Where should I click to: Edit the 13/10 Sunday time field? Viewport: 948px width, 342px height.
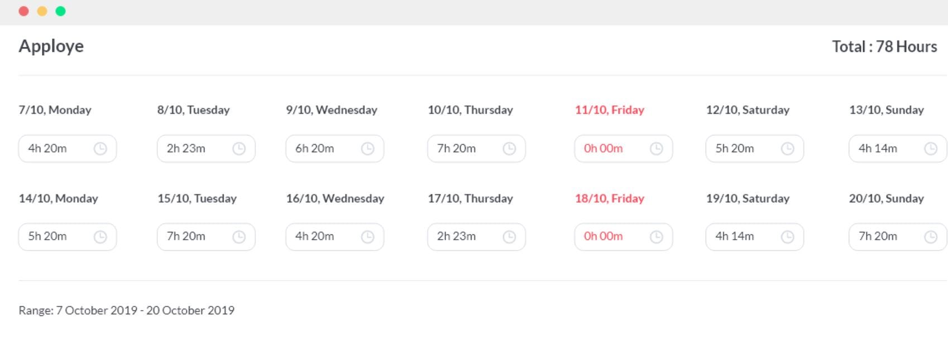(885, 149)
